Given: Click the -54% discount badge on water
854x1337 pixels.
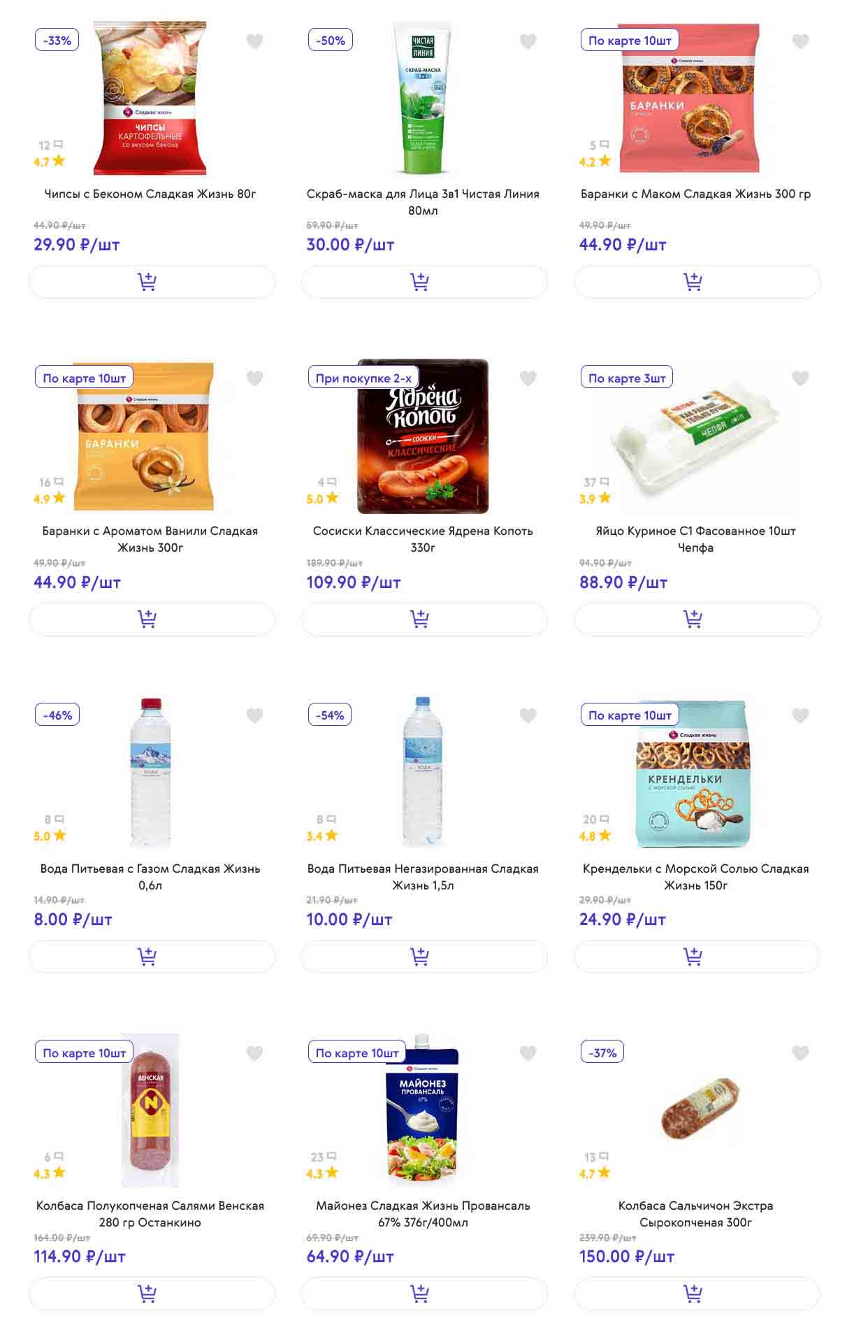Looking at the screenshot, I should [x=330, y=715].
